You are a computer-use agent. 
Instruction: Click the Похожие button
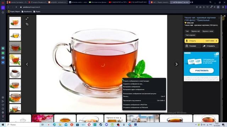click(192, 46)
